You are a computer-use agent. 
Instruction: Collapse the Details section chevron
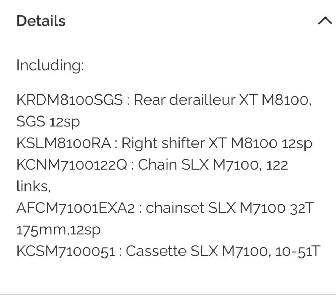click(x=325, y=21)
